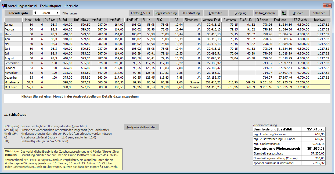Image resolution: width=335 pixels, height=174 pixels.
Task: Go to previous calendar year
Action: [x=35, y=13]
